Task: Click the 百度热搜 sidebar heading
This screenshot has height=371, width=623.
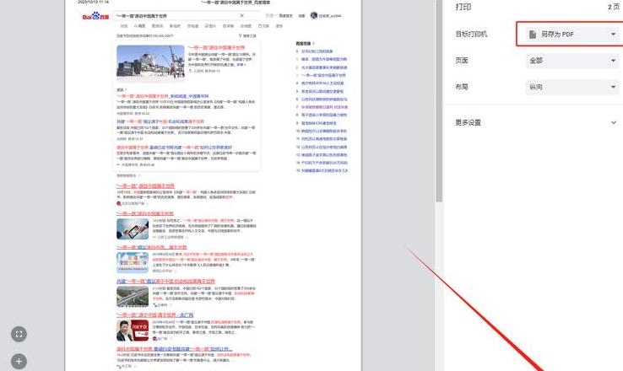Action: click(x=305, y=43)
